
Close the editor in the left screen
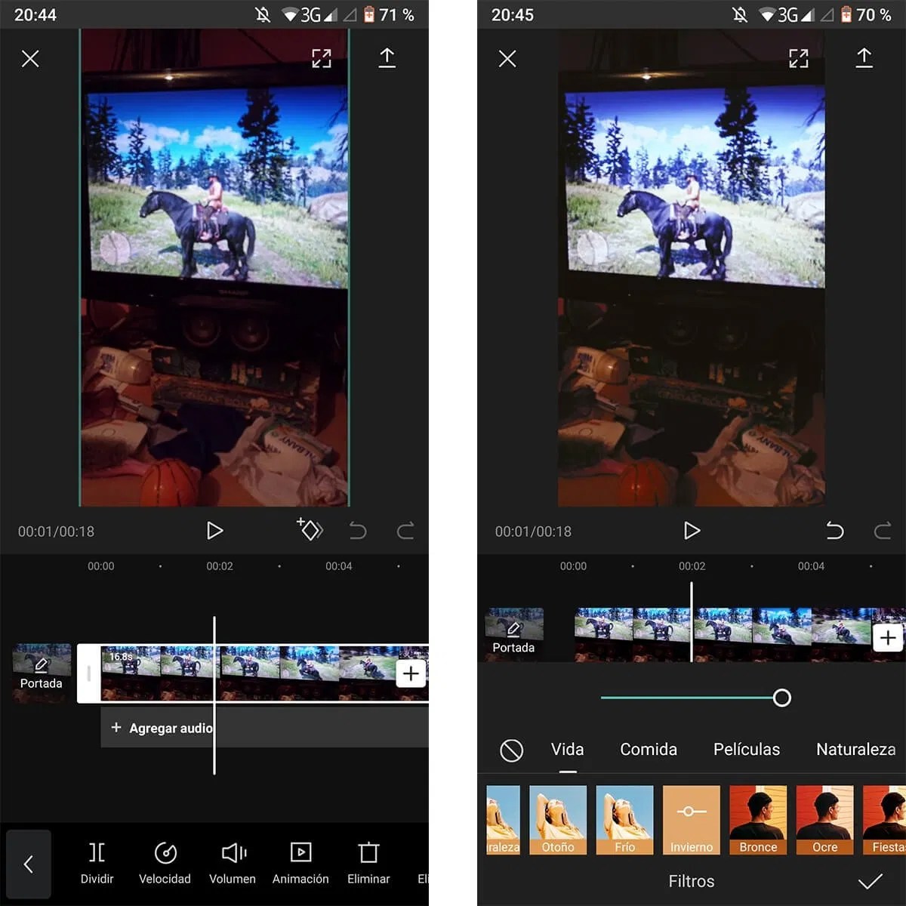pyautogui.click(x=30, y=59)
